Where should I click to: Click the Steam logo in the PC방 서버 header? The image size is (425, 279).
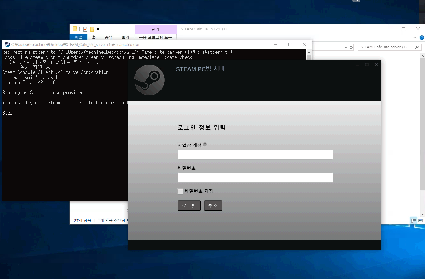(x=149, y=80)
